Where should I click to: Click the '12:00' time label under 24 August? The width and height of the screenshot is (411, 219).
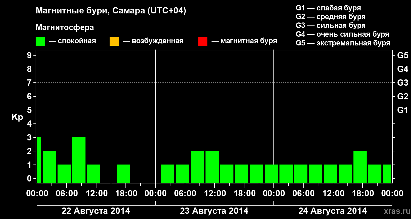tap(333, 194)
